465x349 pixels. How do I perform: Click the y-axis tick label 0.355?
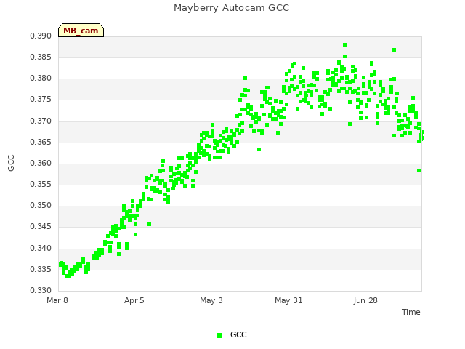[x=41, y=184]
